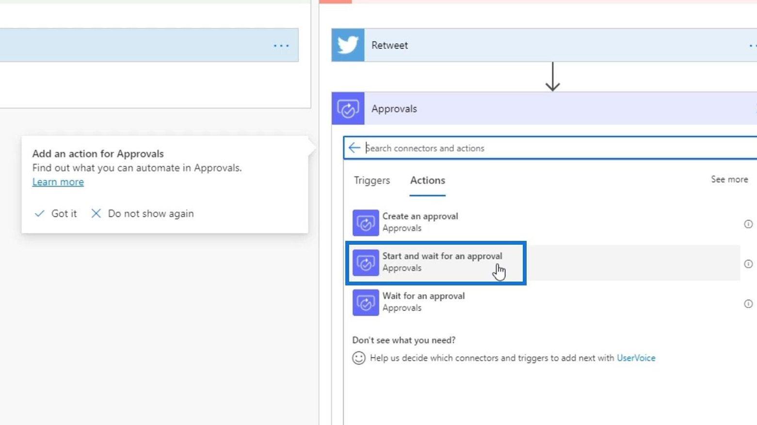Click the smiley face feedback icon
The image size is (757, 425).
tap(359, 358)
